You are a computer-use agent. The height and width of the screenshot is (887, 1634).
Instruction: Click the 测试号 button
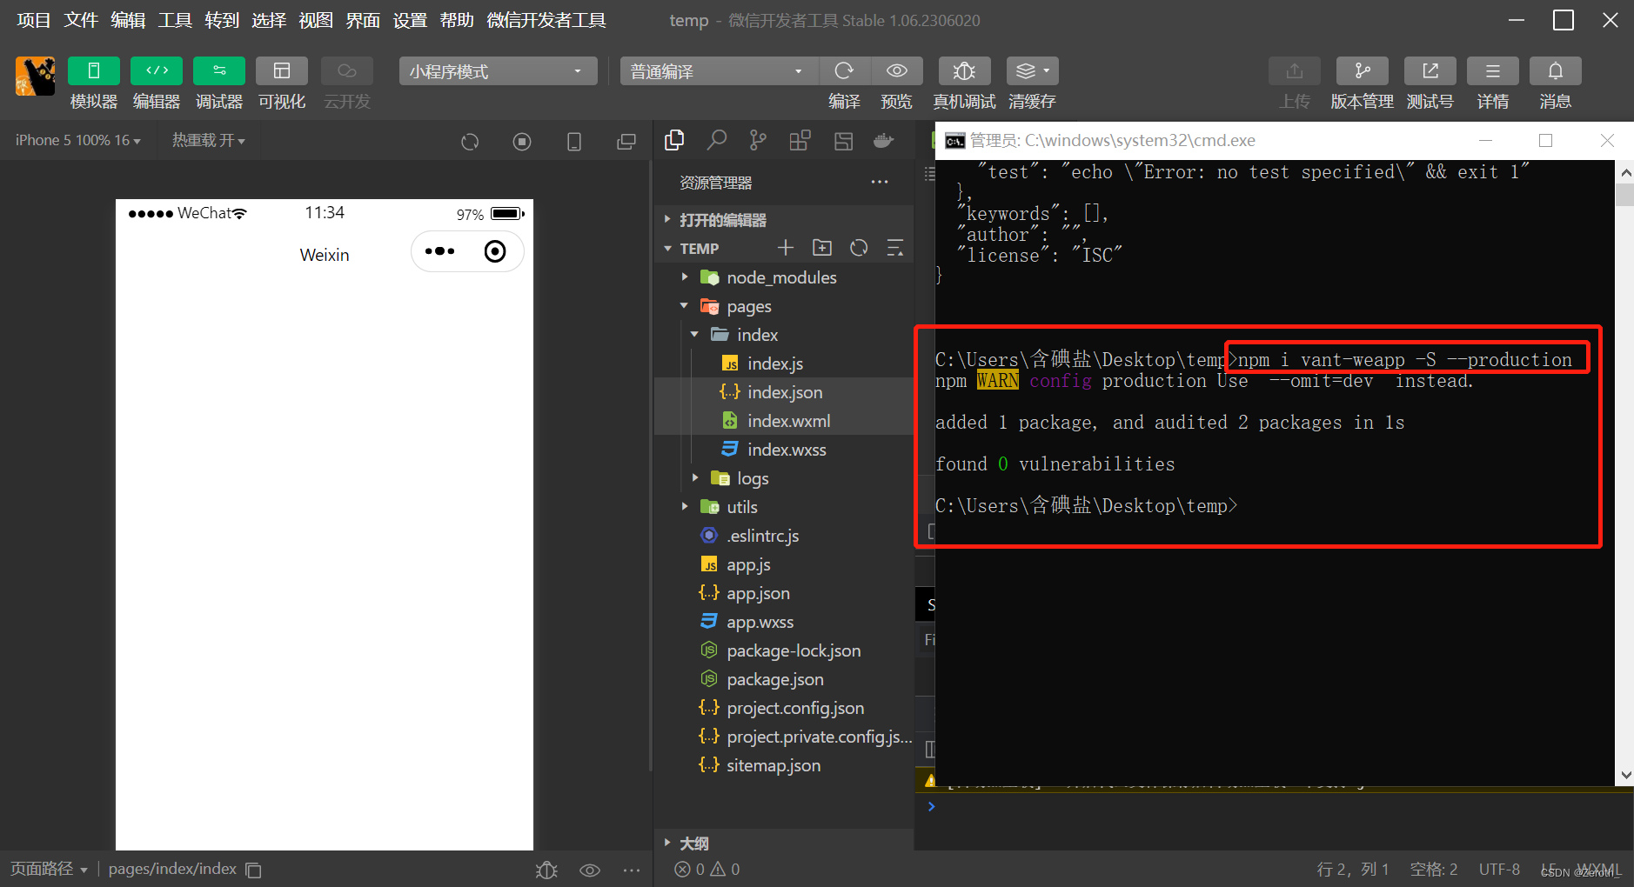pos(1430,83)
